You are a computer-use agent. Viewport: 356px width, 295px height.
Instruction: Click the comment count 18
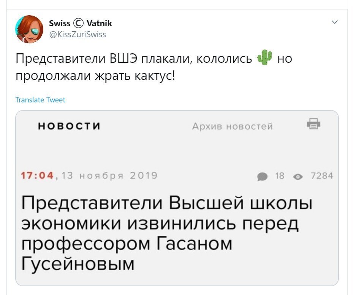point(280,176)
